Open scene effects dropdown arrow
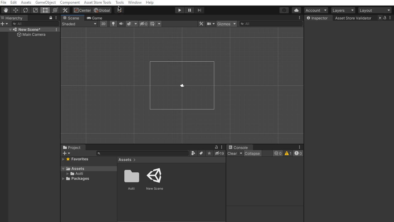Image resolution: width=394 pixels, height=222 pixels. point(135,24)
